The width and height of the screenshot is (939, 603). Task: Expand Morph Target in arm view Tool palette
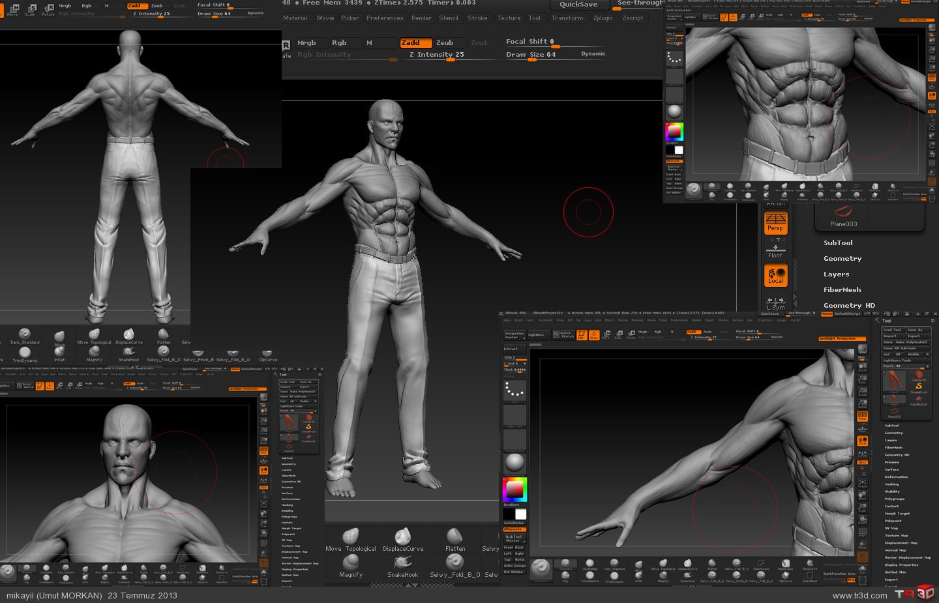click(897, 513)
